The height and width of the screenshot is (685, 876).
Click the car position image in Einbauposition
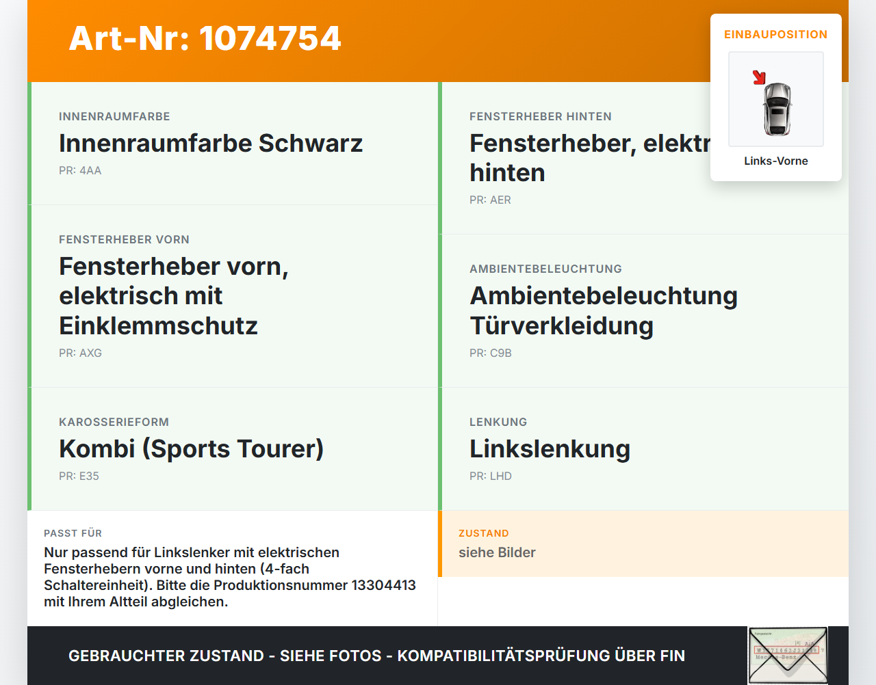(776, 99)
